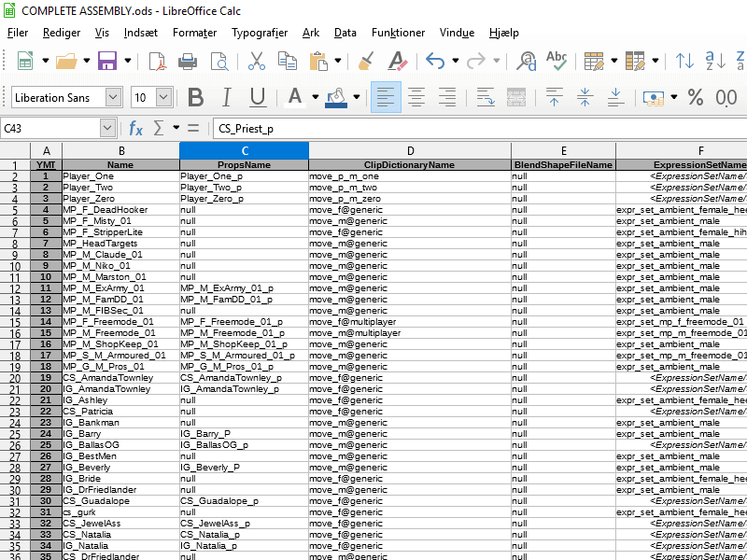The height and width of the screenshot is (560, 747).
Task: Activate Clone Formatting paintbrush icon
Action: (365, 61)
